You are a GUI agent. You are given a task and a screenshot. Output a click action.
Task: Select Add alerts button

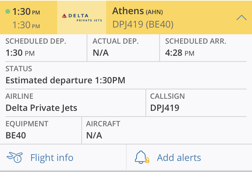(179, 158)
